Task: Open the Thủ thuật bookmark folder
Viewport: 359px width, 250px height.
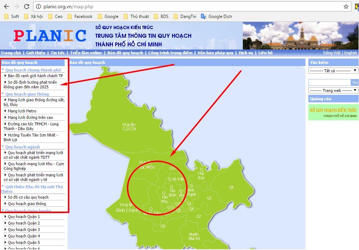Action: tap(136, 17)
